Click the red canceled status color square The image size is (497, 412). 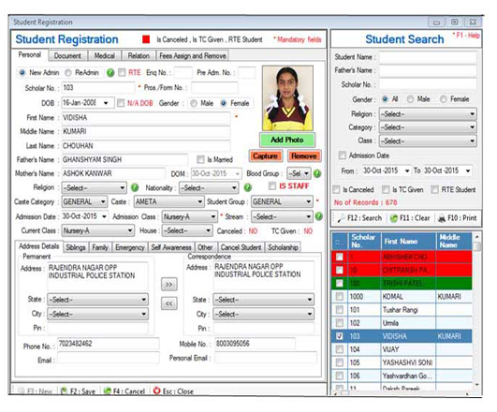(146, 39)
